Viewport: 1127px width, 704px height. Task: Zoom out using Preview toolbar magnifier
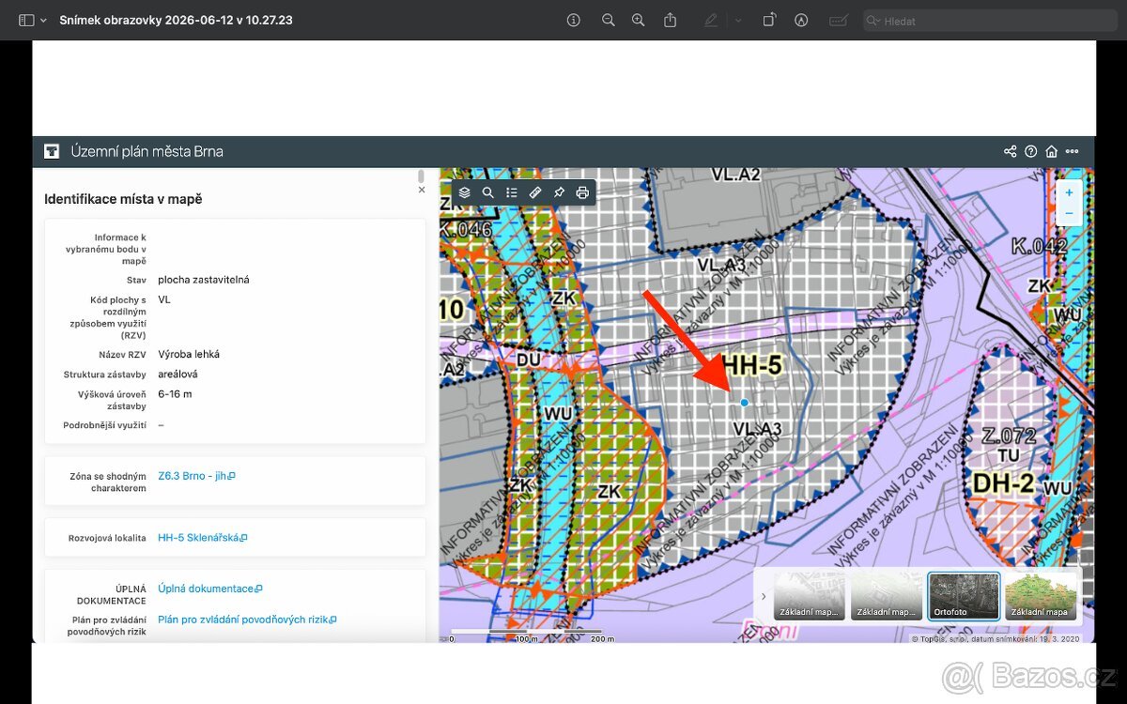click(608, 20)
